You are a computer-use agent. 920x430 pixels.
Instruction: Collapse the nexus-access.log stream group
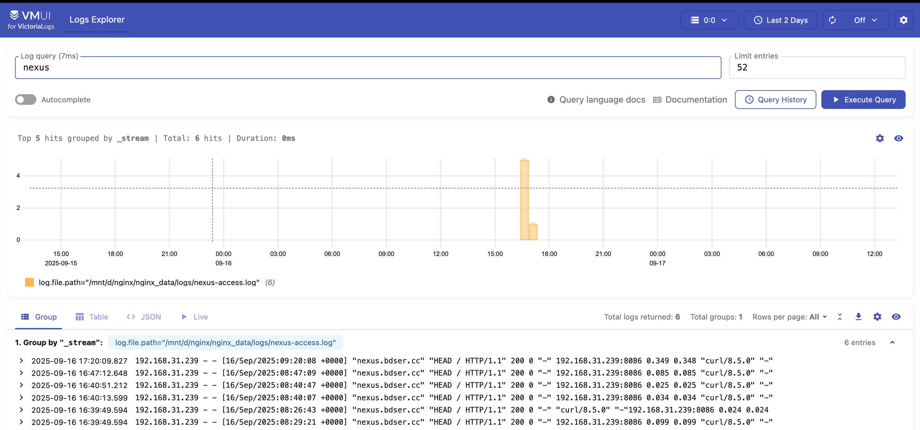(892, 342)
